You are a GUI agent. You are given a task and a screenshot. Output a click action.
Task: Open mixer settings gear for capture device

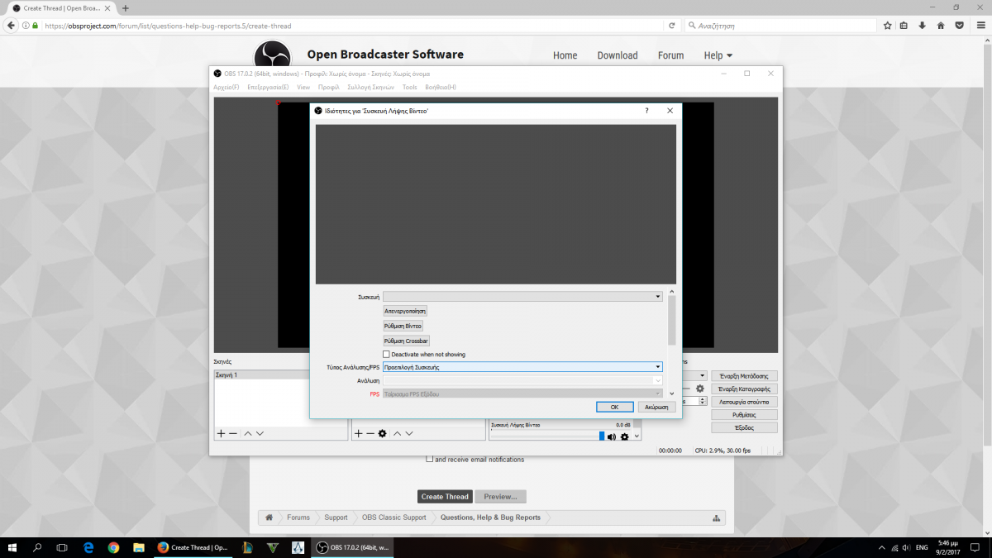[625, 436]
